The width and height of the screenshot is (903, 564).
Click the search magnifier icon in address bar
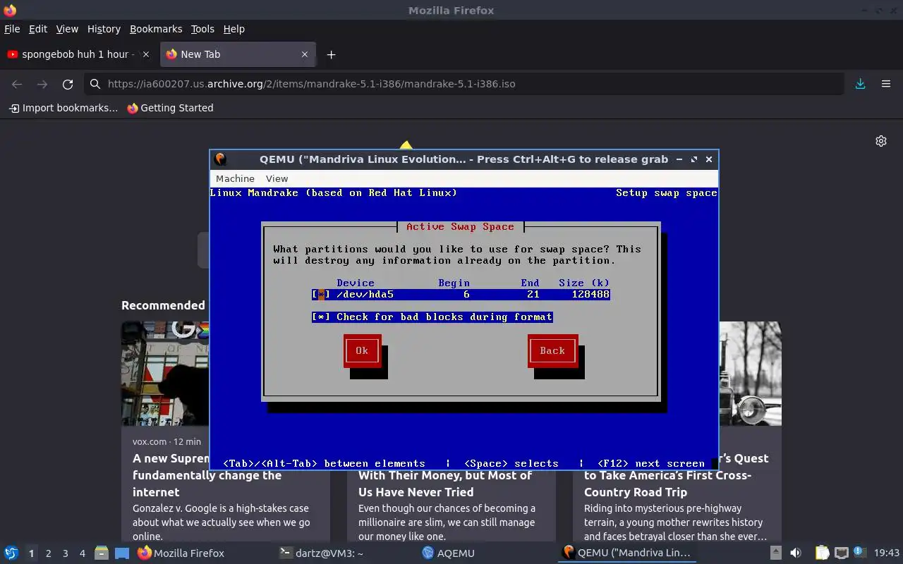(95, 84)
